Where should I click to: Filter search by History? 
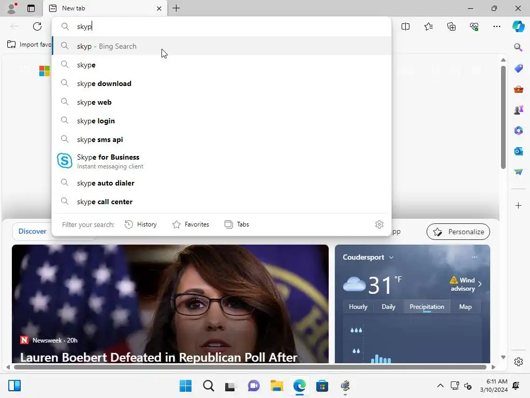tap(141, 224)
